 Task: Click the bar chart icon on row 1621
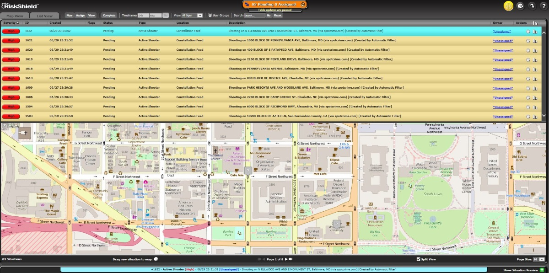click(535, 40)
